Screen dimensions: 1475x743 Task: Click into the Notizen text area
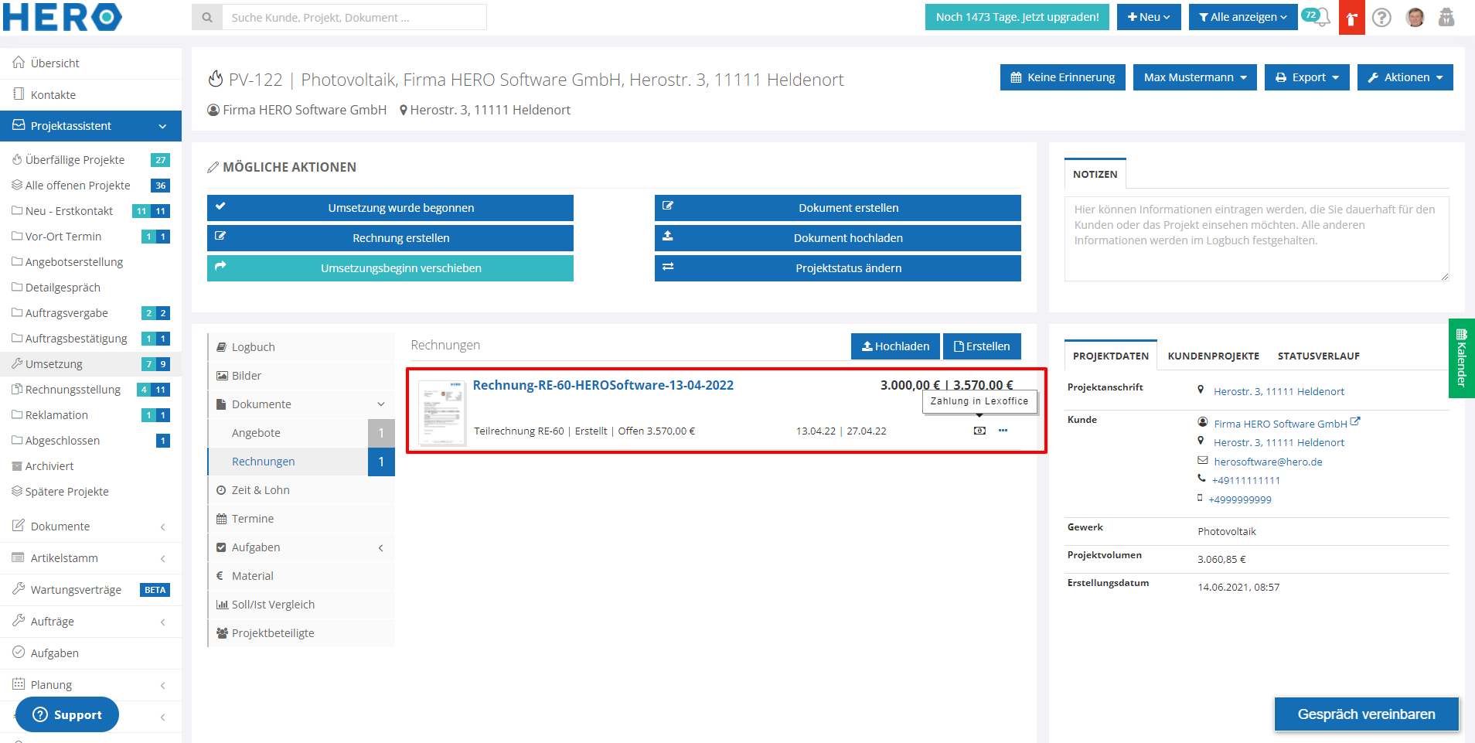tap(1256, 239)
